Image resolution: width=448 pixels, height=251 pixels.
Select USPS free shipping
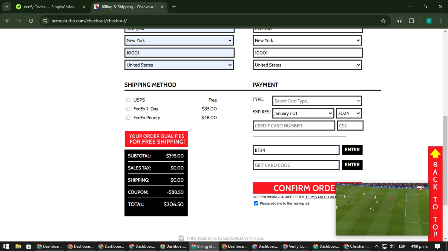coord(128,100)
